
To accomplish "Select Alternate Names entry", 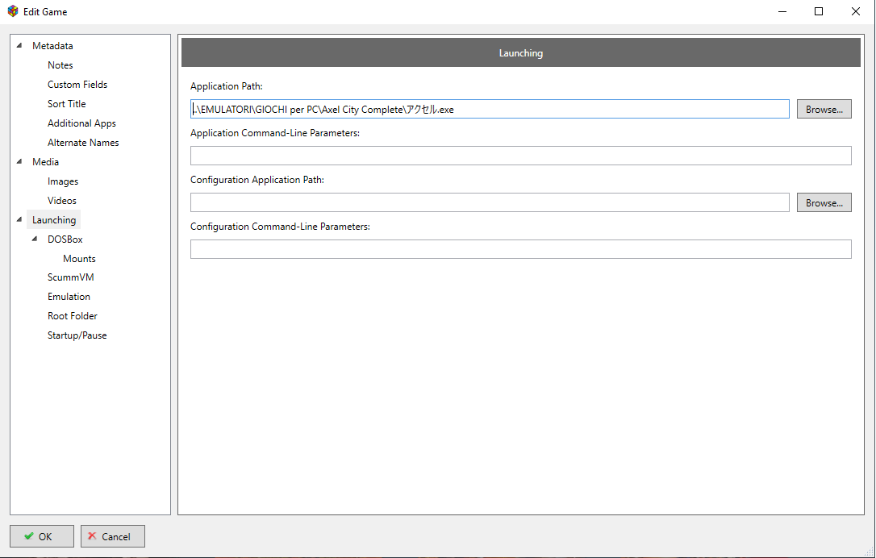I will coord(83,143).
